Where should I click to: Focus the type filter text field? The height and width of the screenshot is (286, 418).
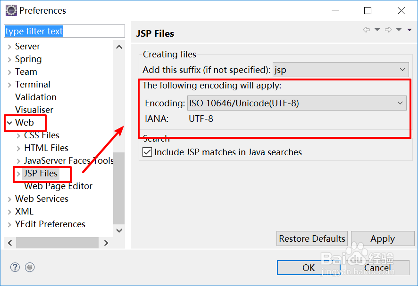point(65,31)
